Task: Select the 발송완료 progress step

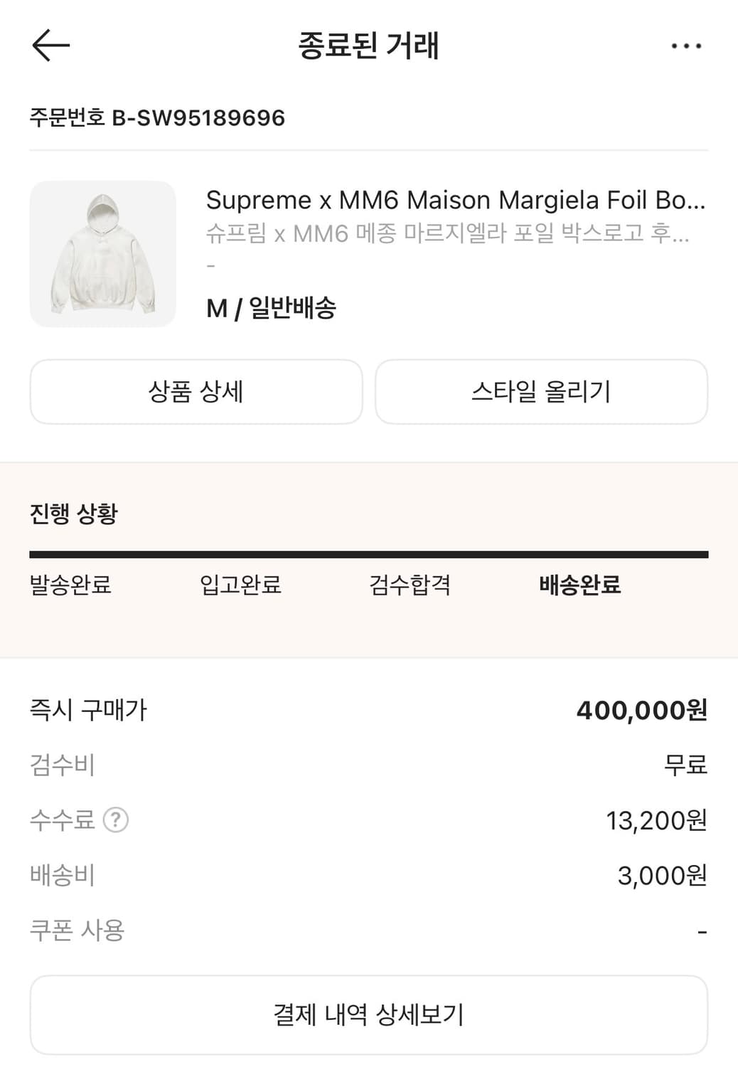Action: 70,585
